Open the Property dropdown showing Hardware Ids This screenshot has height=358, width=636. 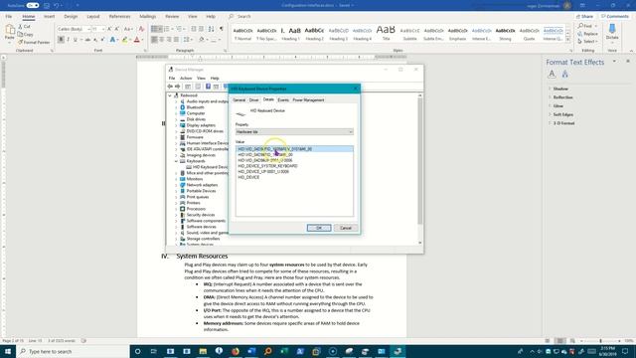[x=294, y=132]
